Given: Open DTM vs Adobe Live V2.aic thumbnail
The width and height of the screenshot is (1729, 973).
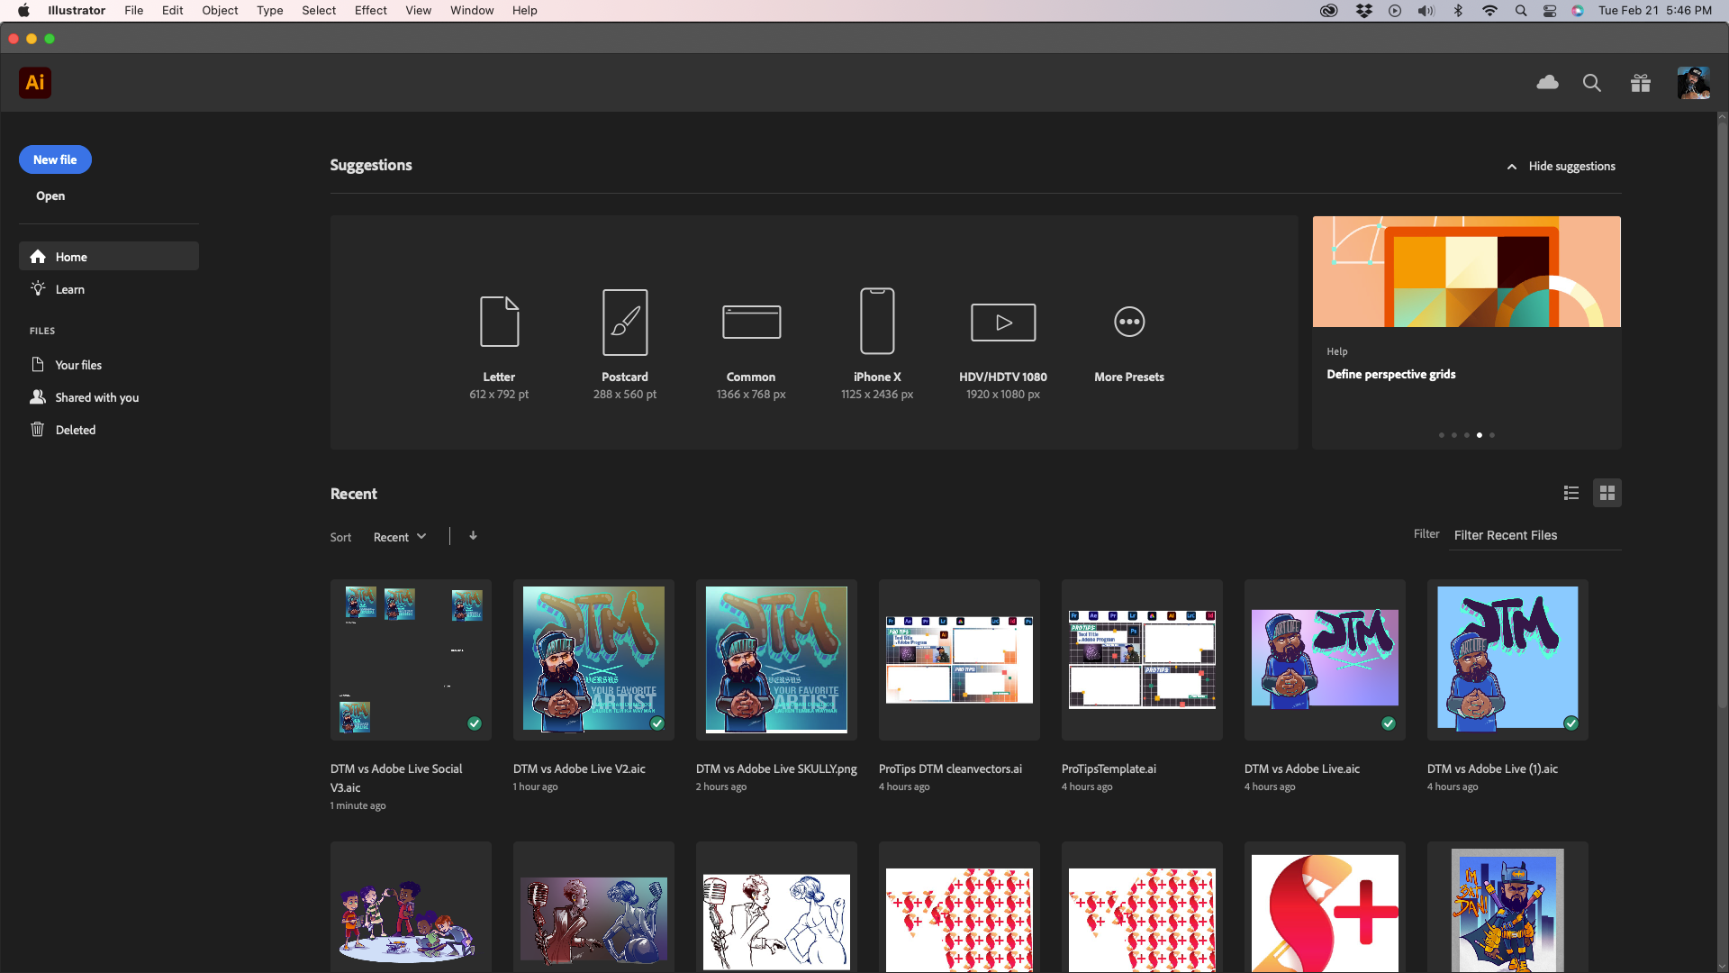Looking at the screenshot, I should (x=593, y=659).
